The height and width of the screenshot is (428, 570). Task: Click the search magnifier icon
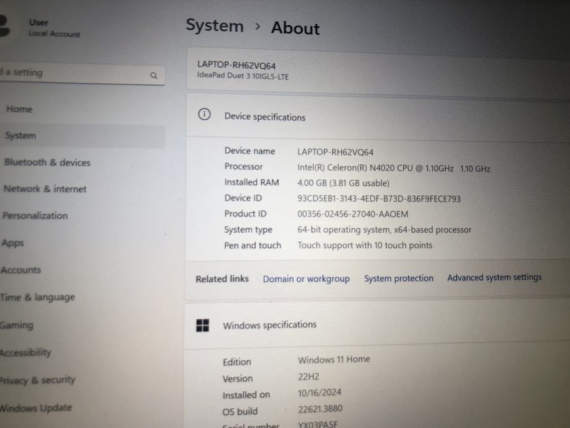pyautogui.click(x=154, y=76)
